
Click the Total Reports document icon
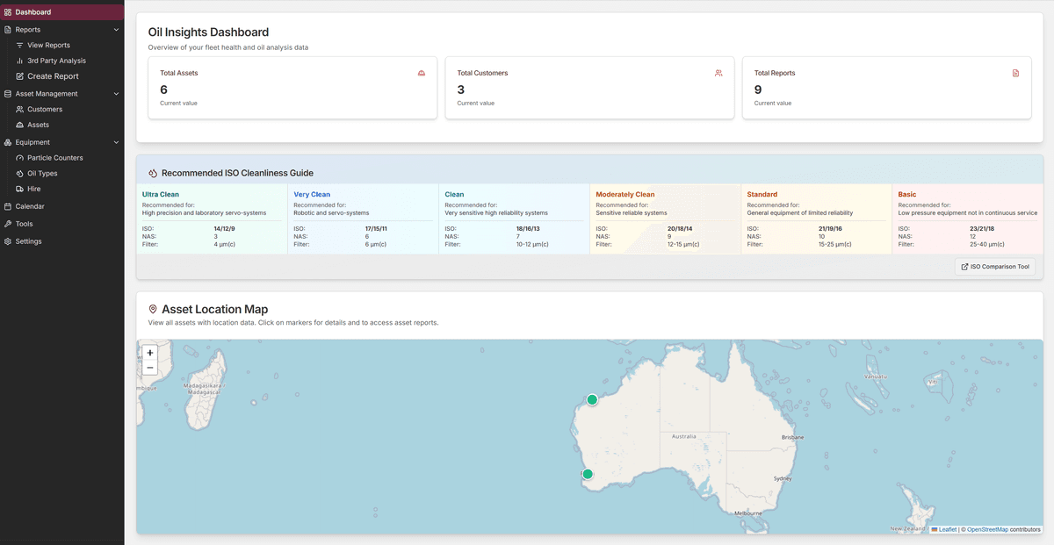(x=1017, y=74)
